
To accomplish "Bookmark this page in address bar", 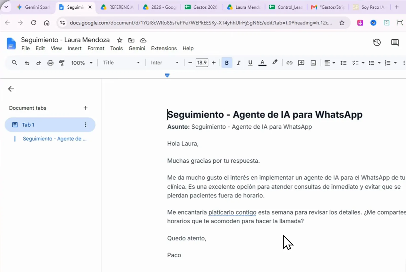I will (x=342, y=23).
